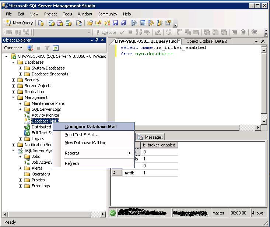Open the active files dropdown arrow
This screenshot has height=227, width=270.
point(256,42)
